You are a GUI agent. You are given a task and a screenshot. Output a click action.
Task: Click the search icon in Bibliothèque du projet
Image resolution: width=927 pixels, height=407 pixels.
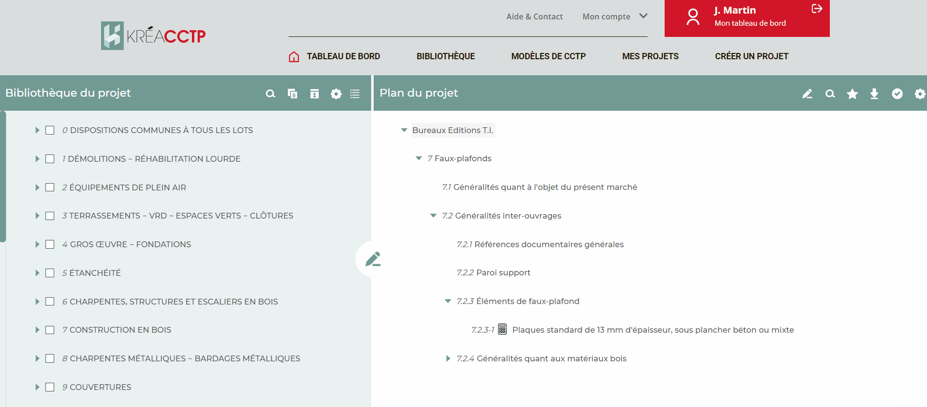click(271, 94)
